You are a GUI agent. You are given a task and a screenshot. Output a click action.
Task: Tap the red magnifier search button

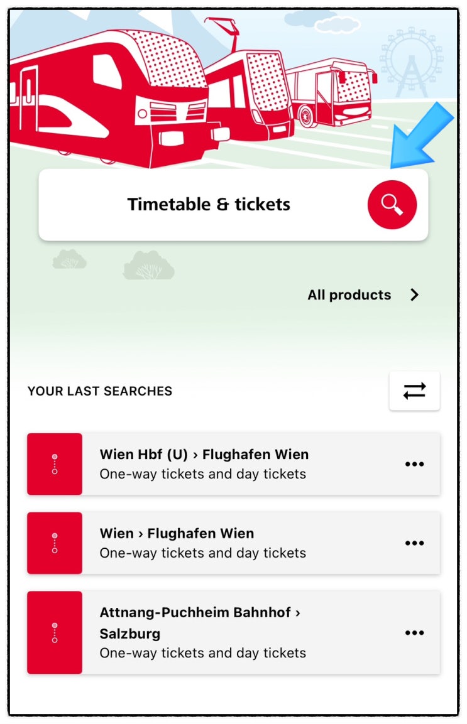392,205
